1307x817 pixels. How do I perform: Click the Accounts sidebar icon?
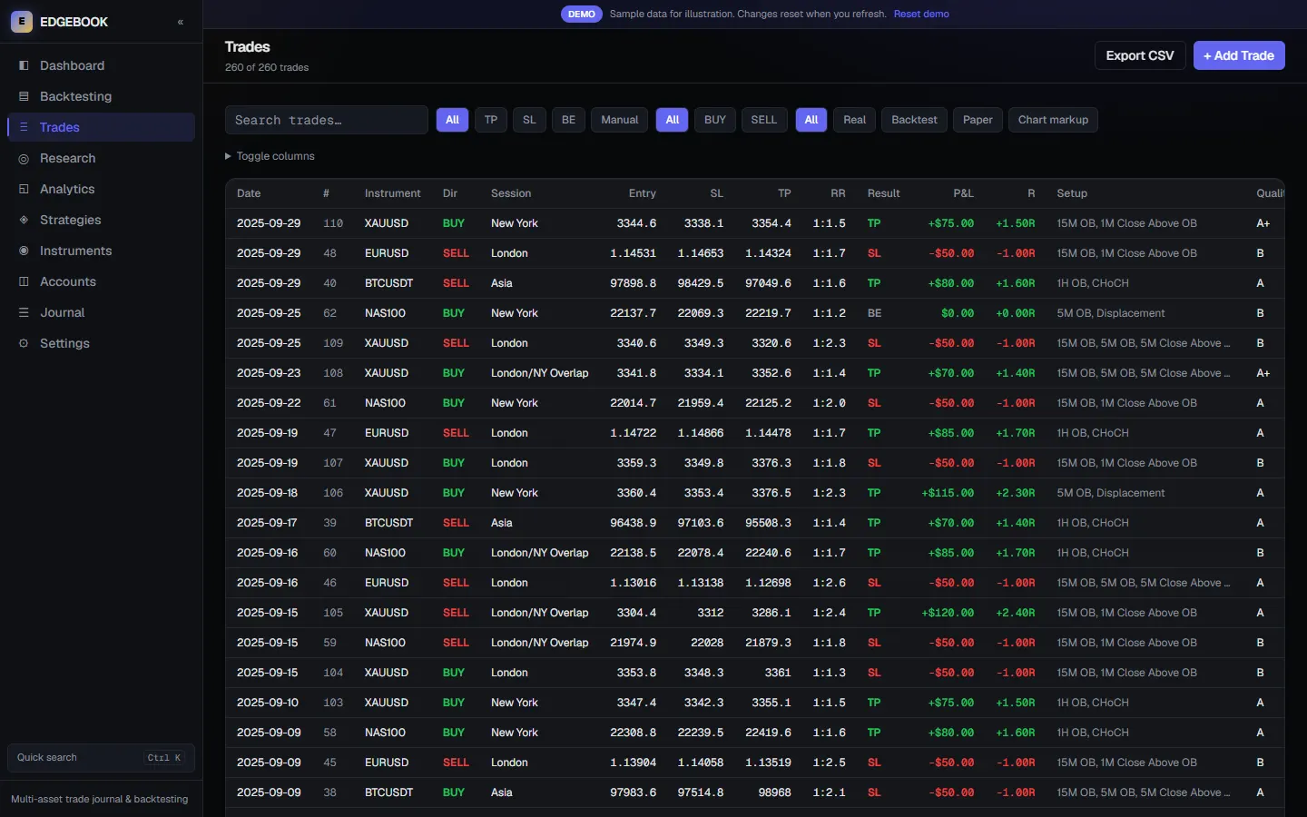click(24, 281)
